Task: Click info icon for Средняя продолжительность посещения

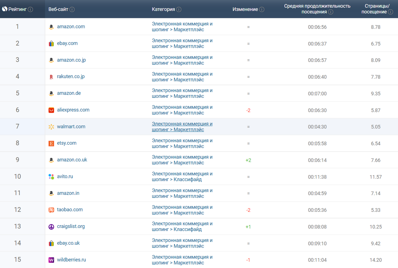Action: (x=331, y=12)
